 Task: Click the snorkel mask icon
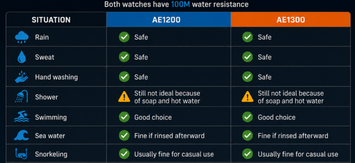[x=22, y=154]
